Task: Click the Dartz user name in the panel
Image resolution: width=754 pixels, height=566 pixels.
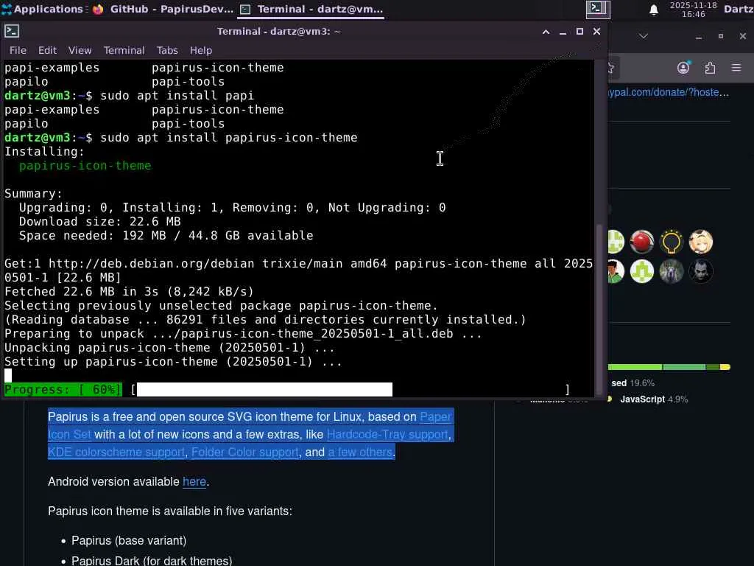Action: pos(739,9)
